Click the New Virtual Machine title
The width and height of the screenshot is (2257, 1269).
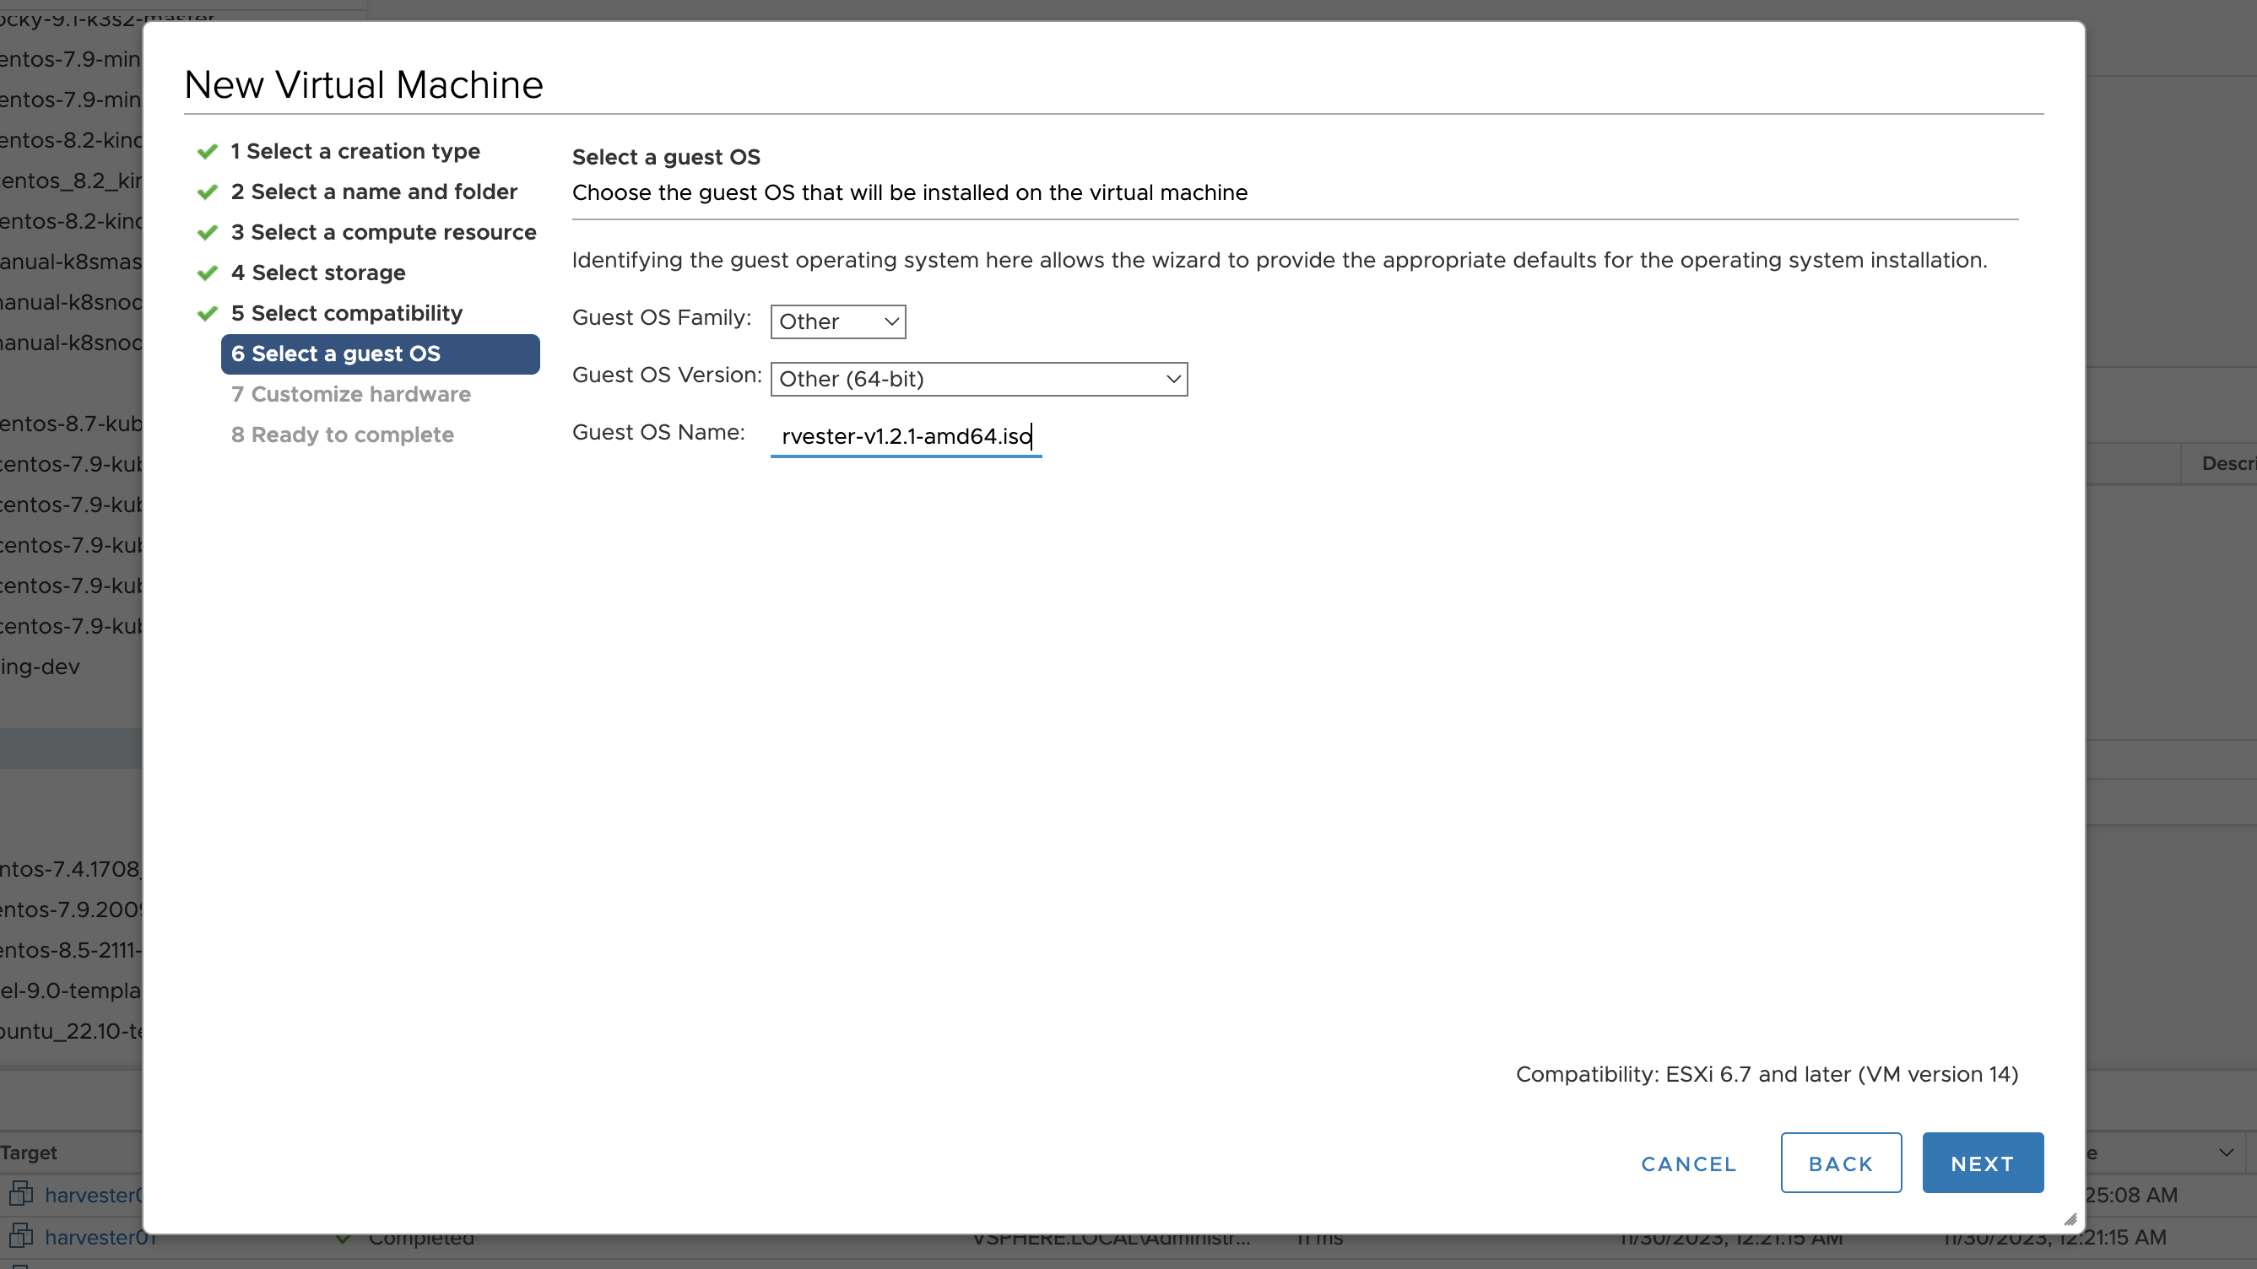(364, 84)
